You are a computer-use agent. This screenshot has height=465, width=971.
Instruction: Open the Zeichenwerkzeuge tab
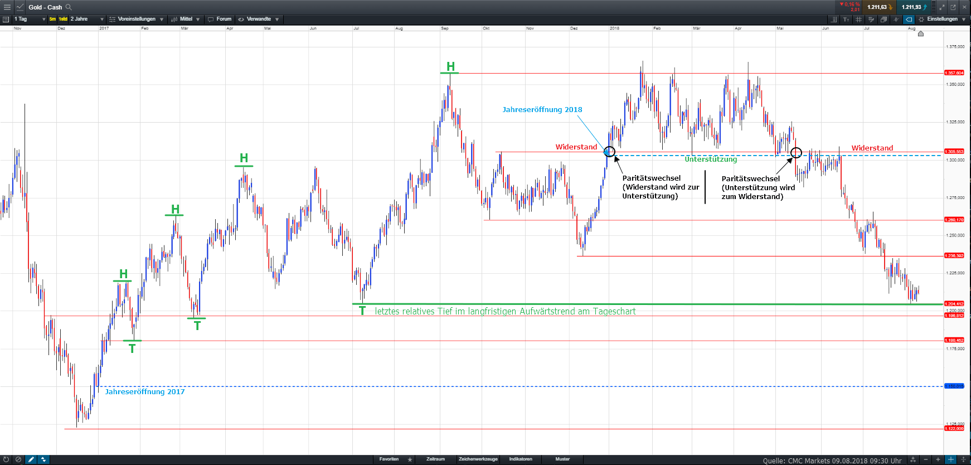point(478,459)
